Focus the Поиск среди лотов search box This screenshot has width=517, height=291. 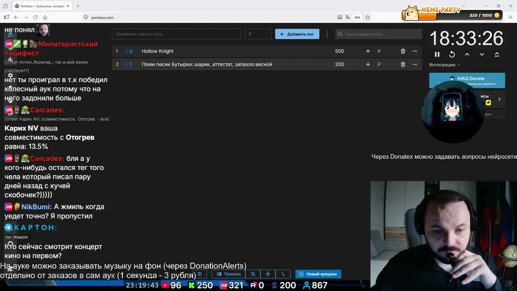(378, 34)
